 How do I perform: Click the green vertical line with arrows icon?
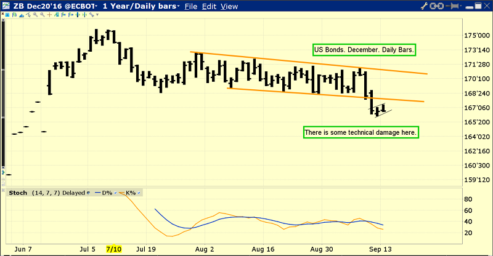[x=84, y=15]
